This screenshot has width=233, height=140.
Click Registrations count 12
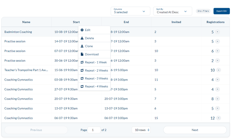click(x=213, y=118)
